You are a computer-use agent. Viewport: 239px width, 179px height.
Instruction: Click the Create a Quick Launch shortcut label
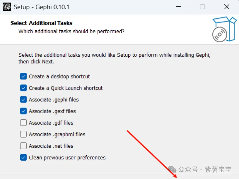[x=66, y=88]
